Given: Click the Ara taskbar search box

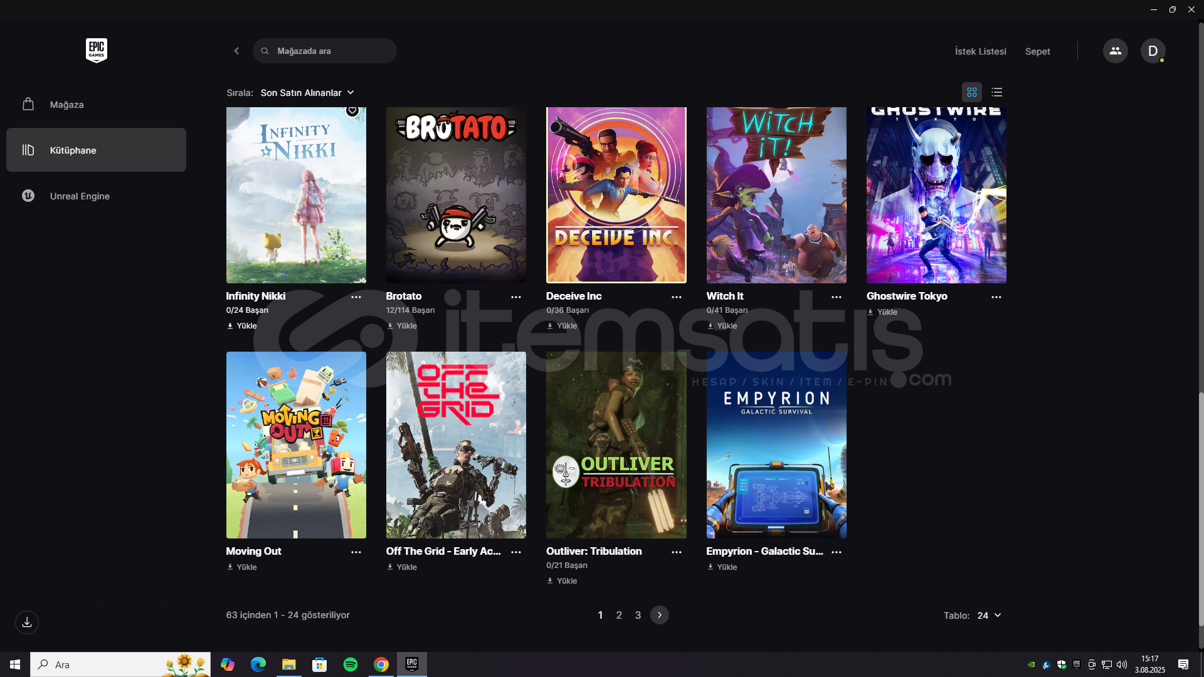Looking at the screenshot, I should tap(120, 664).
